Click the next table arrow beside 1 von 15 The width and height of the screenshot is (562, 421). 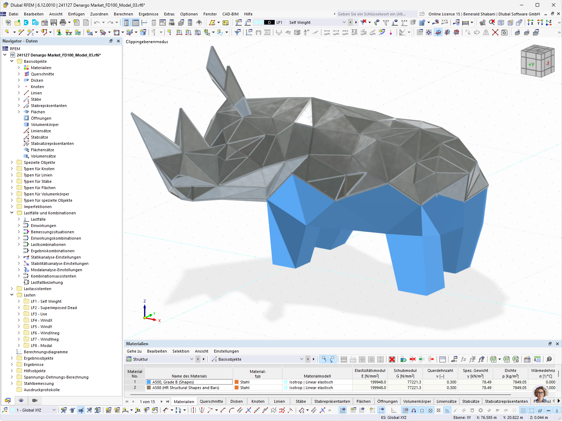pos(162,402)
